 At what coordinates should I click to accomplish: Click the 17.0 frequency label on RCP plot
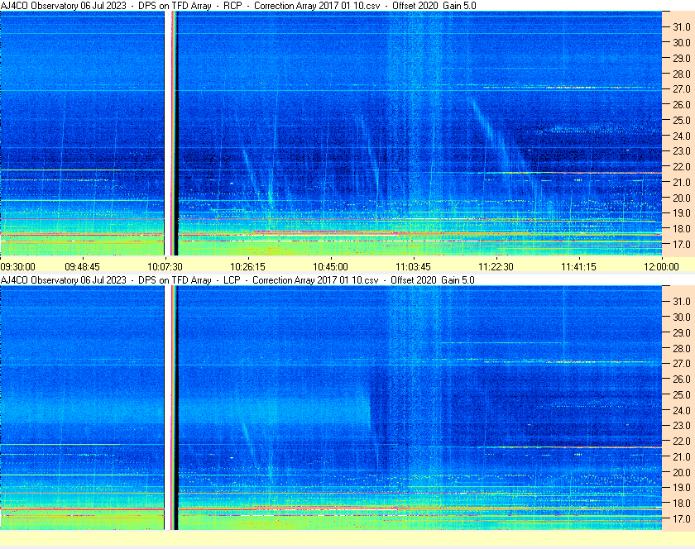point(682,245)
